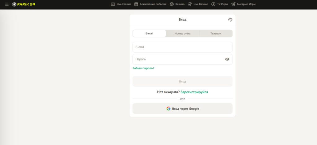Viewport: 317px width, 145px height.
Task: Open the hamburger menu icon
Action: 7,4
